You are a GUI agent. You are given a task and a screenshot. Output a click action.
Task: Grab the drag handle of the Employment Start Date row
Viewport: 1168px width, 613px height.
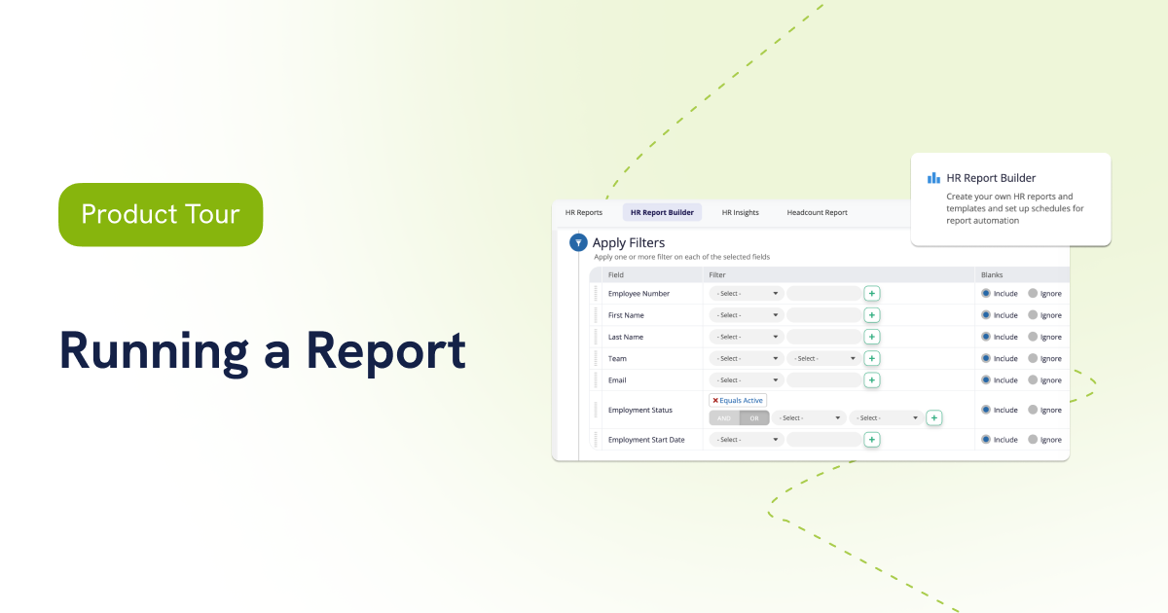(x=596, y=440)
